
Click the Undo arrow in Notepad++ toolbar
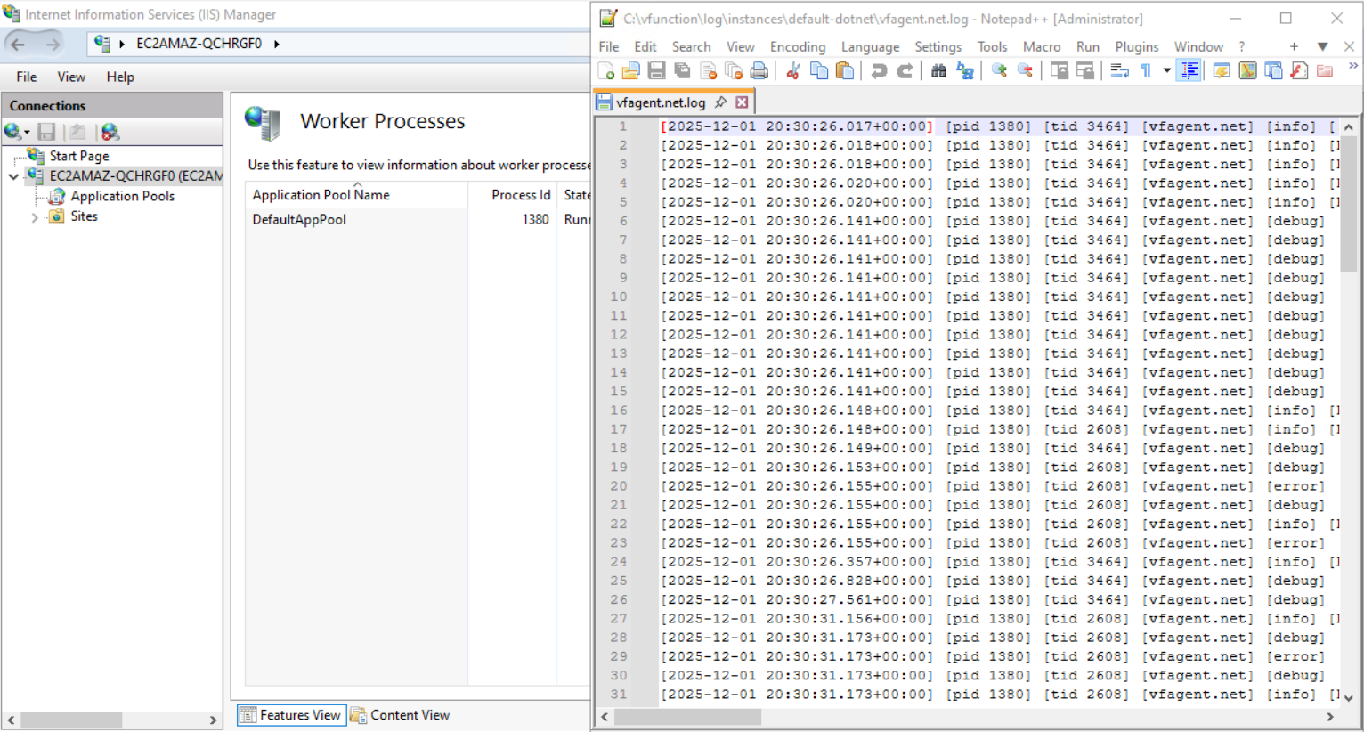pyautogui.click(x=879, y=71)
